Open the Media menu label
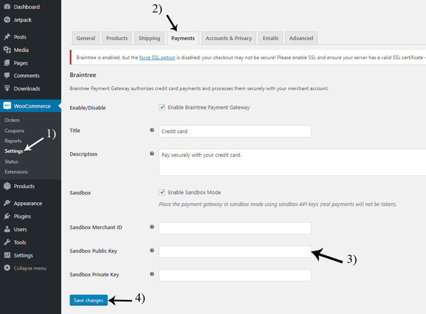The image size is (426, 314). (21, 50)
